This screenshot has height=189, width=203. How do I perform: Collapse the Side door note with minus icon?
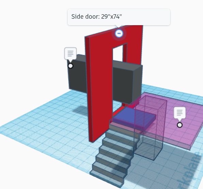119,33
